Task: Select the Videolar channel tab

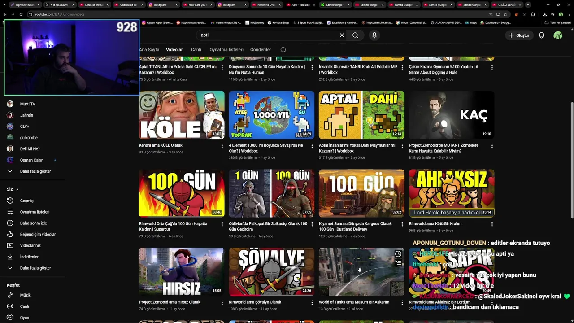Action: [174, 50]
